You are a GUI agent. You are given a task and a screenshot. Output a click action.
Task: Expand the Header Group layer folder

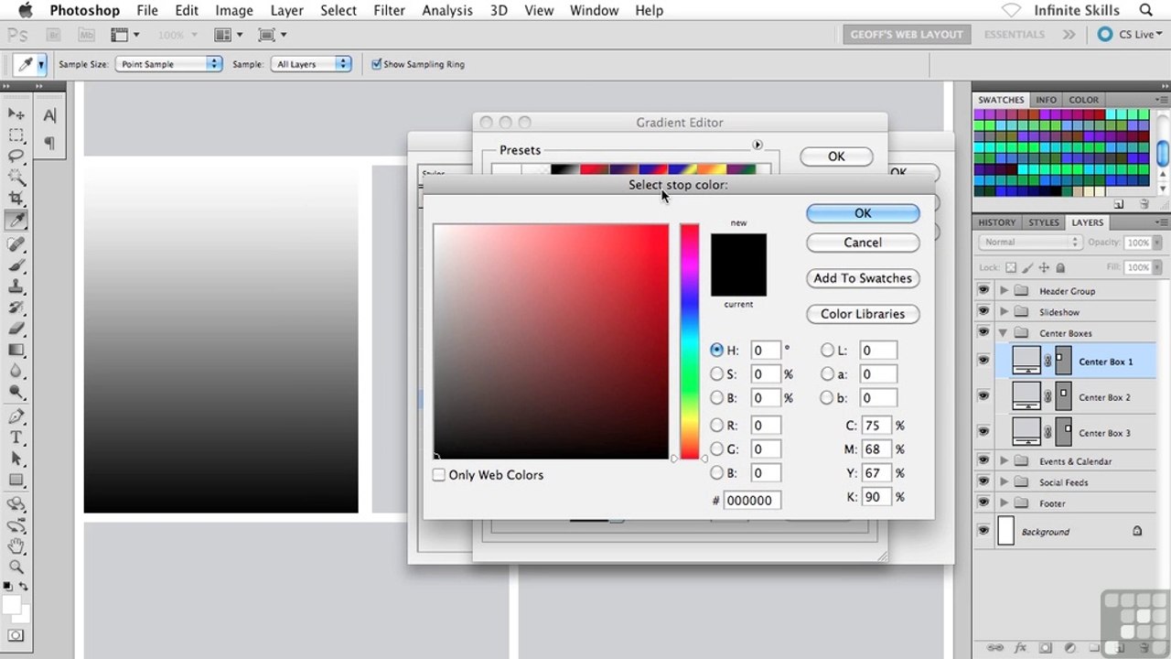pos(1004,291)
